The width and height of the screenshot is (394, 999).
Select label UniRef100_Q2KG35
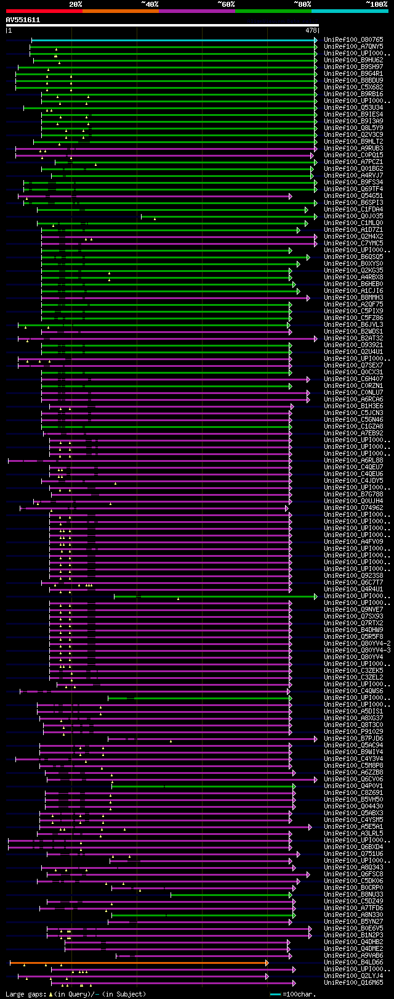pyautogui.click(x=353, y=270)
